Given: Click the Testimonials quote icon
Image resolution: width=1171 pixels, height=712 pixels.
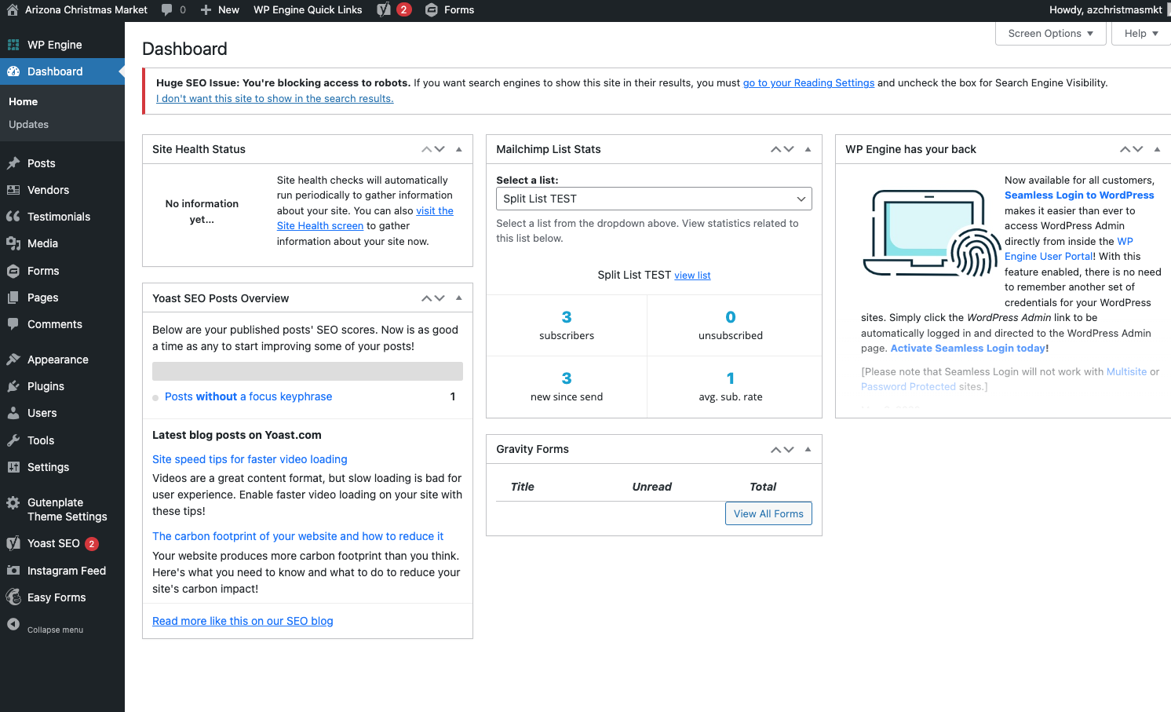Looking at the screenshot, I should pyautogui.click(x=13, y=217).
